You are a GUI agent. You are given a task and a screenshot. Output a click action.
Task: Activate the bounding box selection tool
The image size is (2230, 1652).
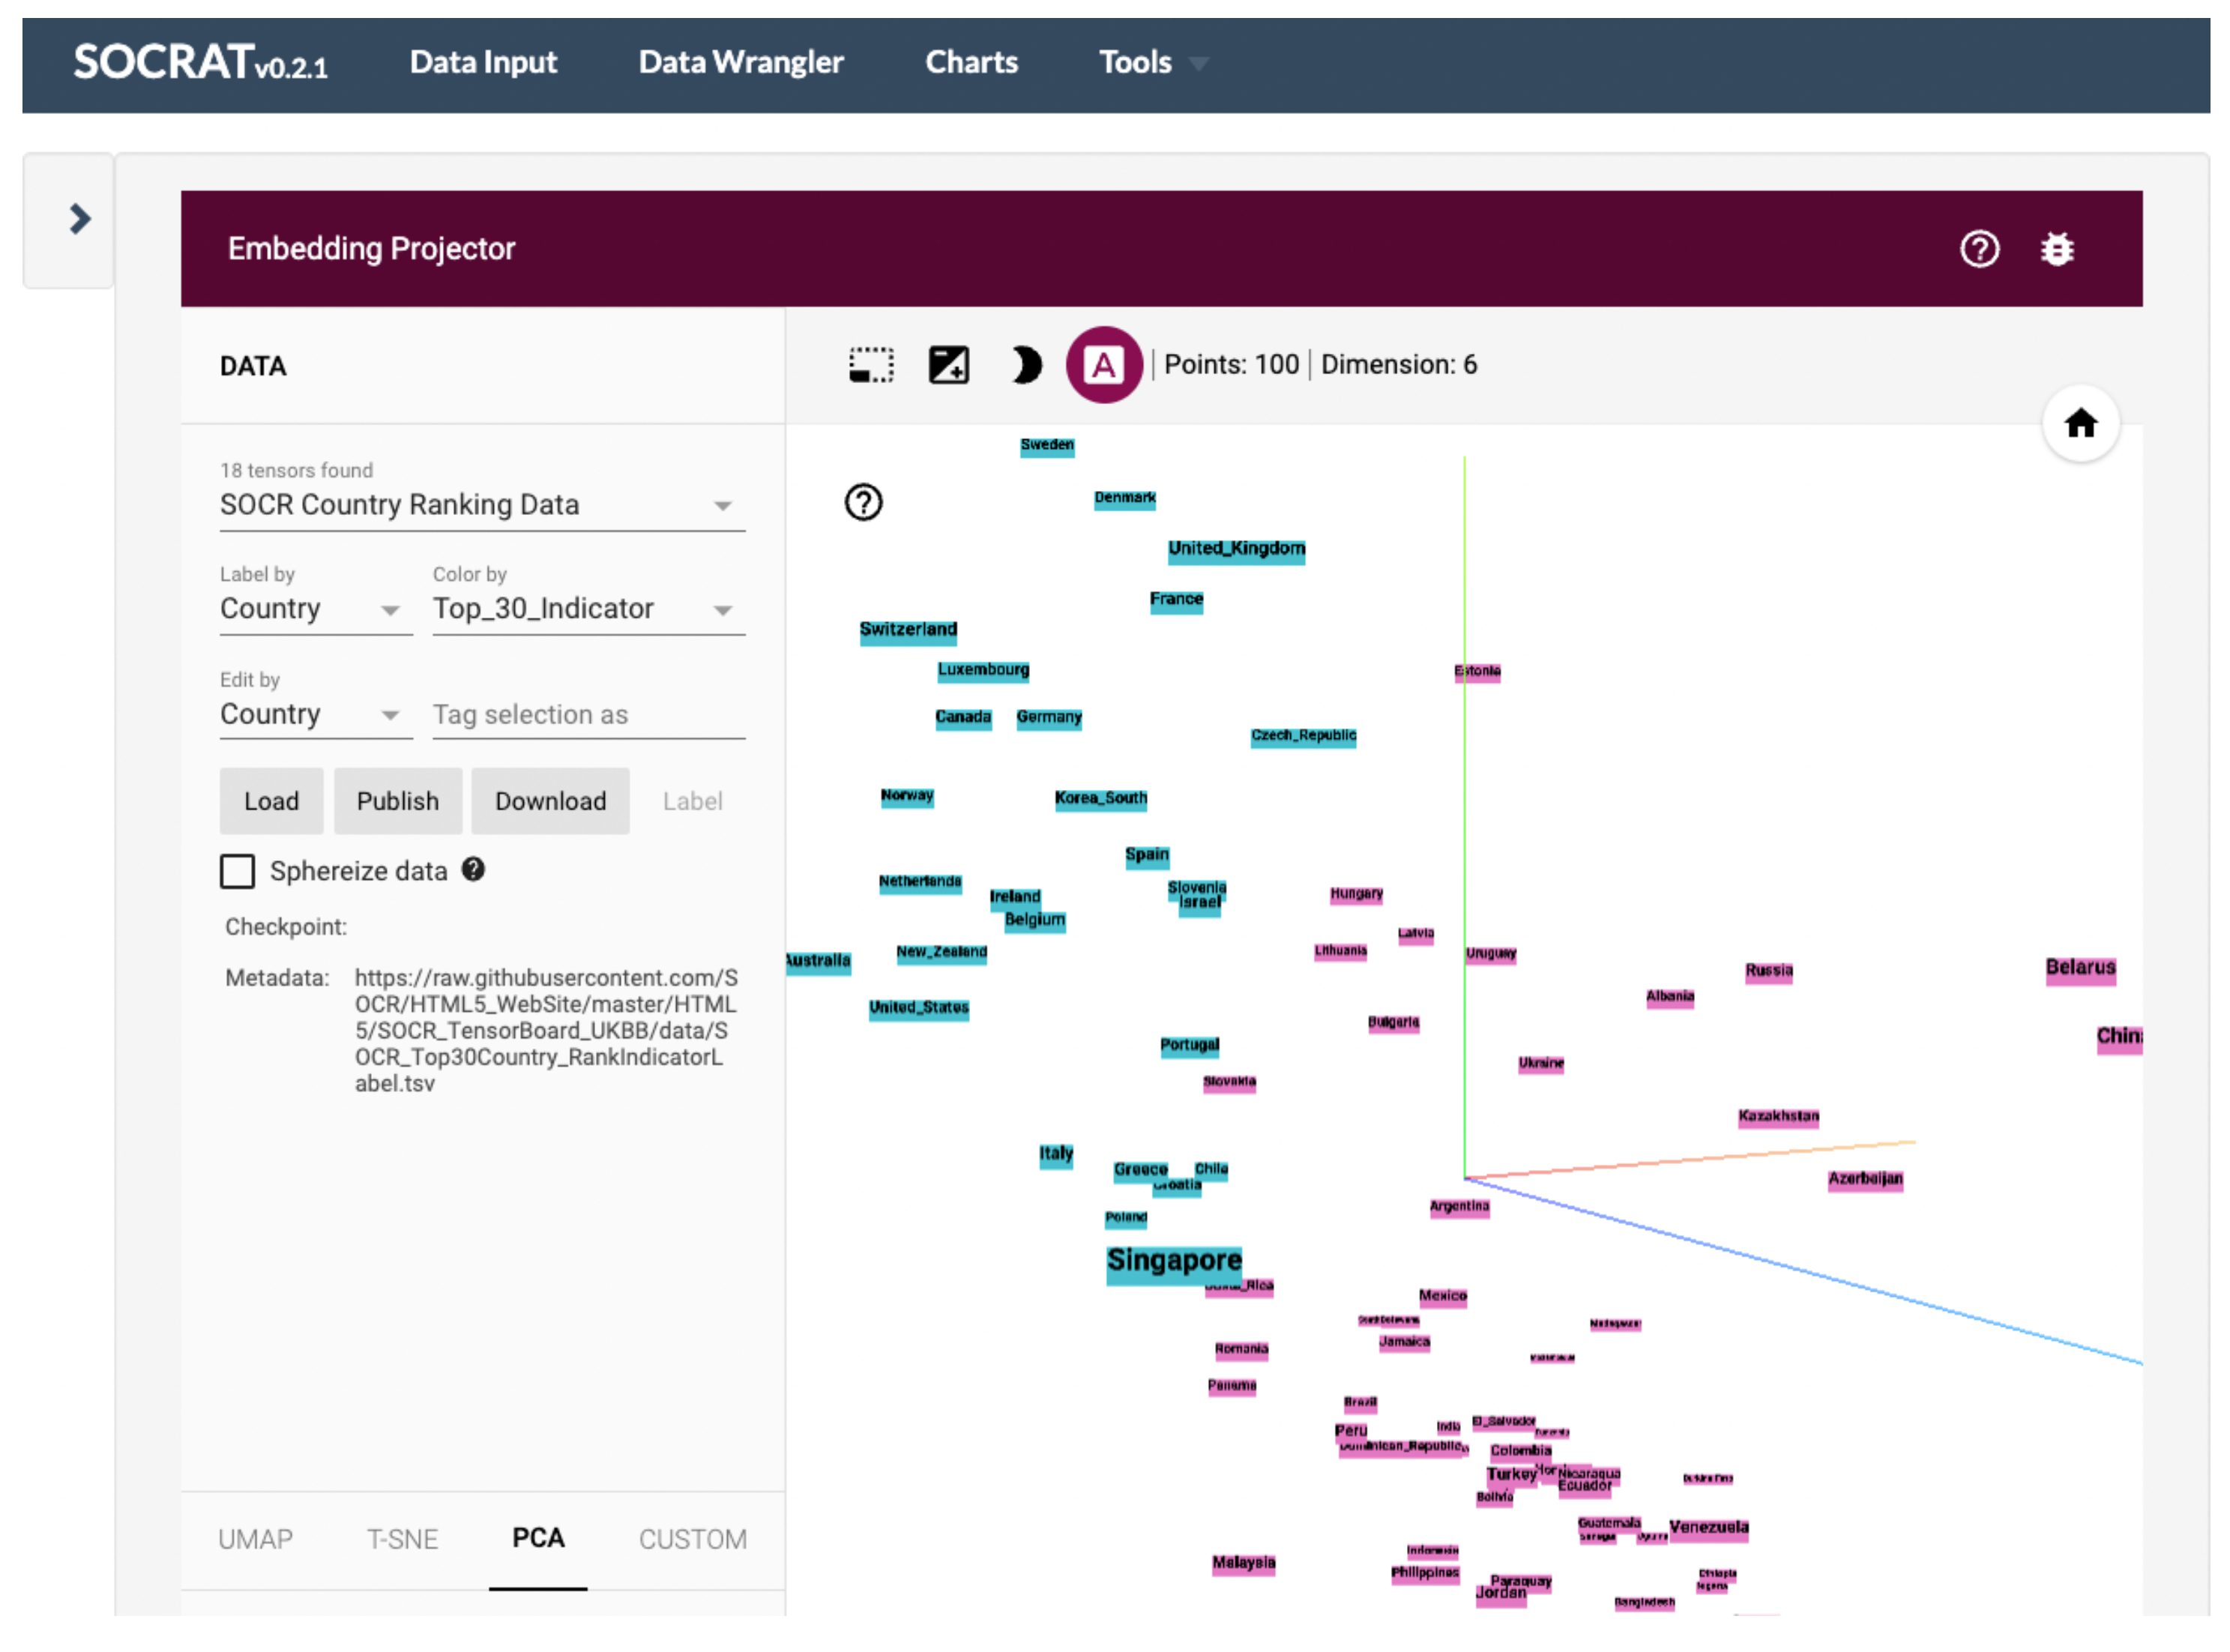pos(870,365)
